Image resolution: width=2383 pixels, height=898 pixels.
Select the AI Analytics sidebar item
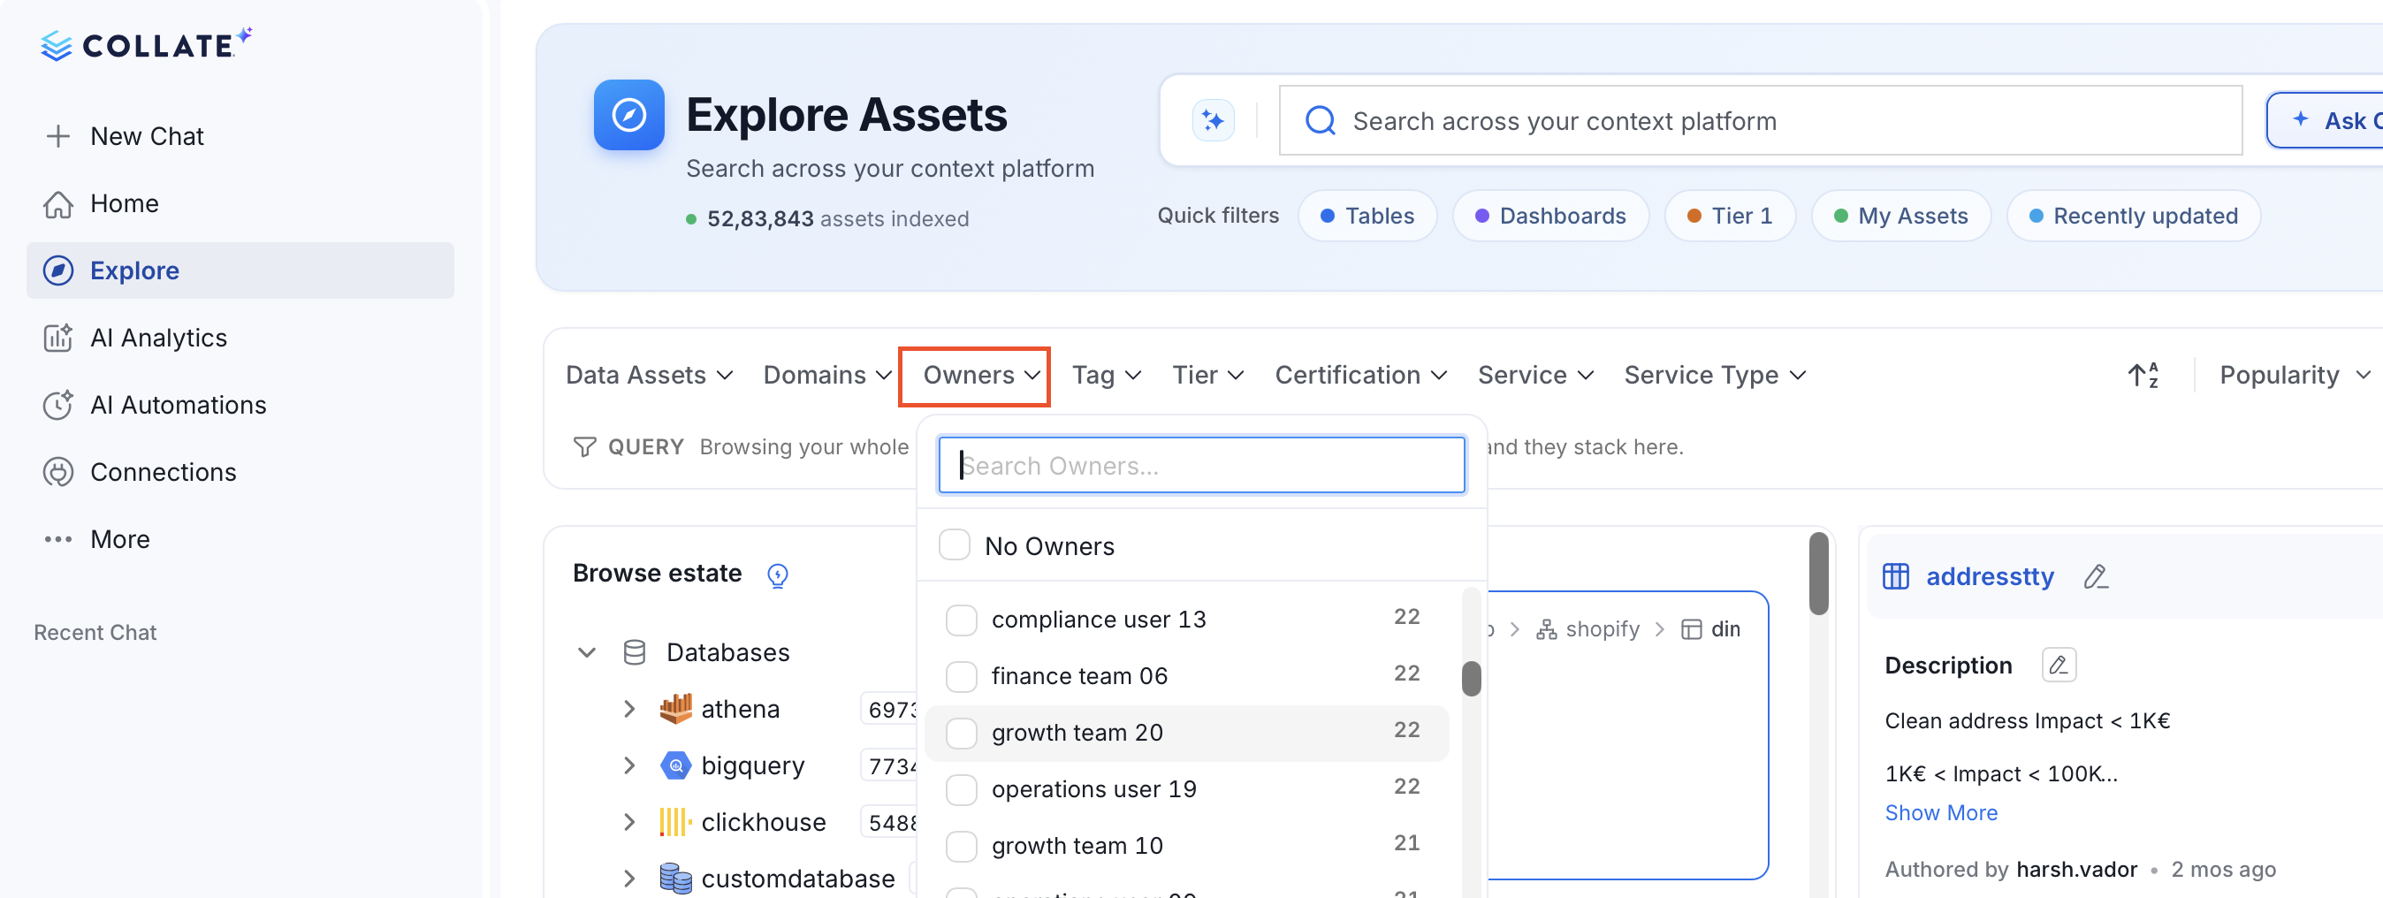(x=240, y=338)
